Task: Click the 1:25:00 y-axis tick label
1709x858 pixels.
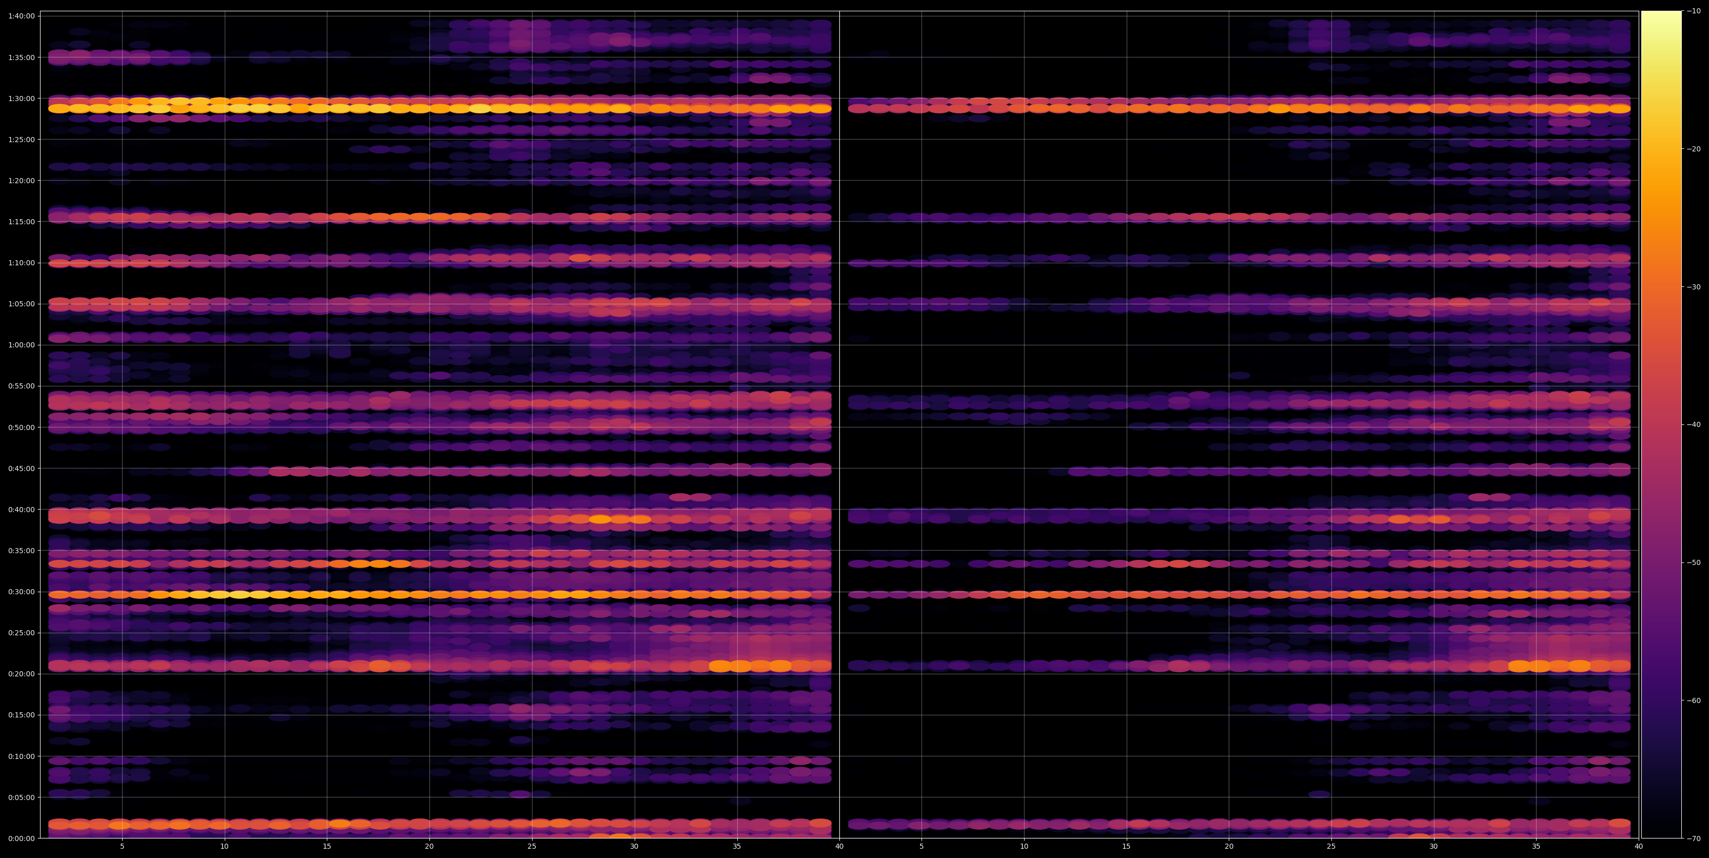Action: click(x=21, y=140)
